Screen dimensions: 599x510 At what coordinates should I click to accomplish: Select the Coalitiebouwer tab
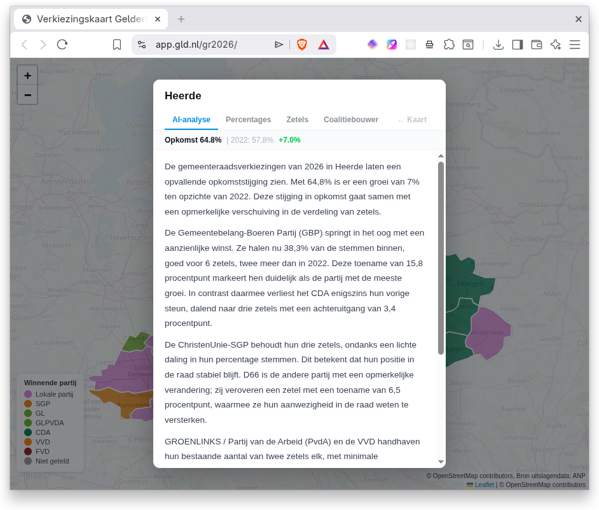coord(350,120)
